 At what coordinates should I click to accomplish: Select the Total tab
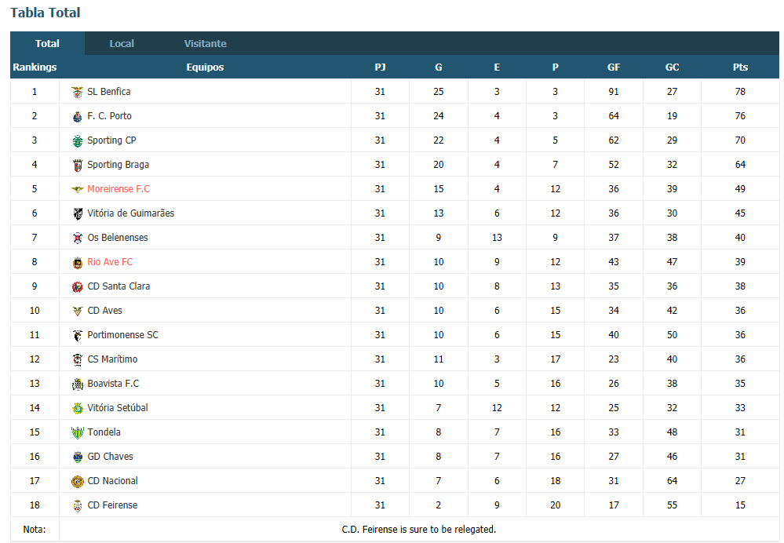tap(48, 43)
